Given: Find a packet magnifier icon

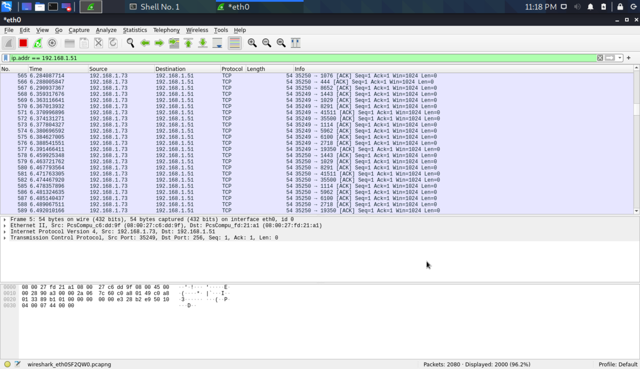Looking at the screenshot, I should tap(130, 43).
